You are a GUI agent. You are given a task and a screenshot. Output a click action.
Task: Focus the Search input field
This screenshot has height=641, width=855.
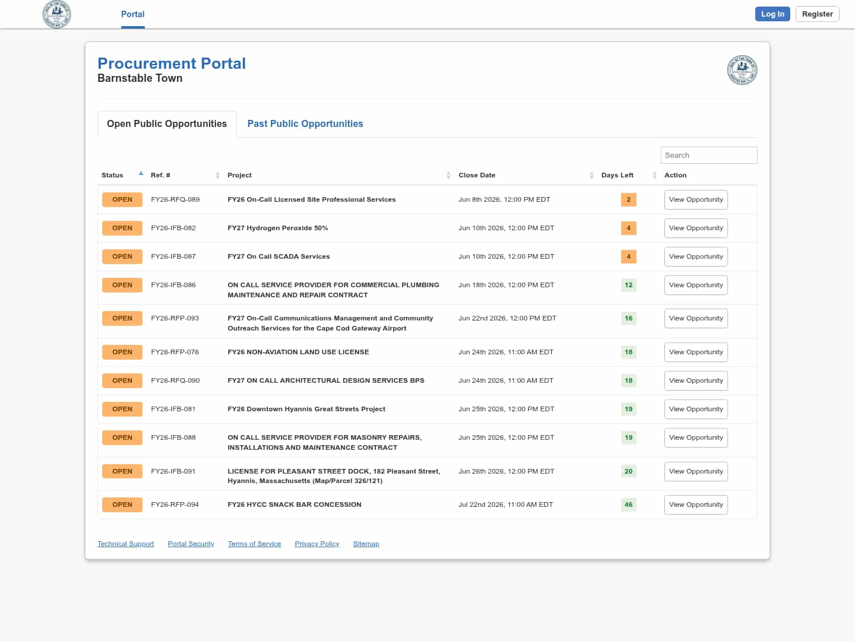pyautogui.click(x=709, y=155)
